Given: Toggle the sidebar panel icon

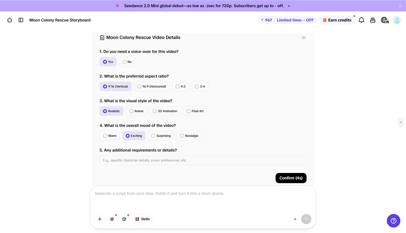Looking at the screenshot, I should pyautogui.click(x=21, y=20).
